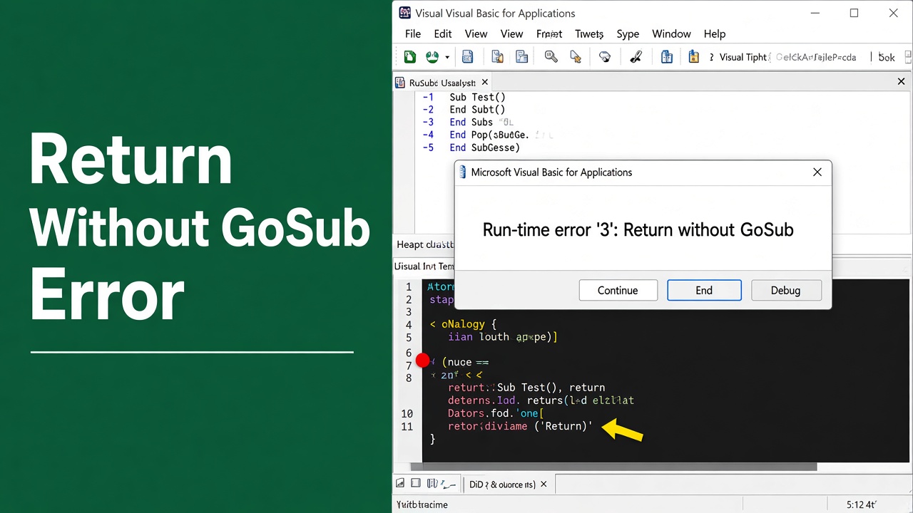Click the ('Return)' text in line 11
This screenshot has width=913, height=513.
pyautogui.click(x=563, y=427)
